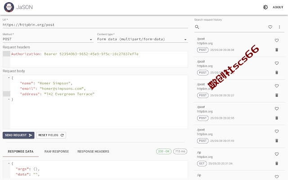Switch to RESPONSE DATA tab
Viewport: 288px width, 180px height.
coord(21,152)
